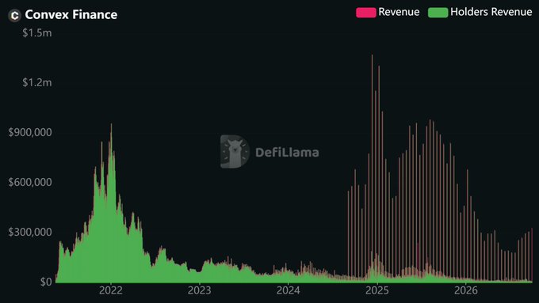The height and width of the screenshot is (303, 539).
Task: Click the Convex Finance chart title
Action: click(71, 15)
